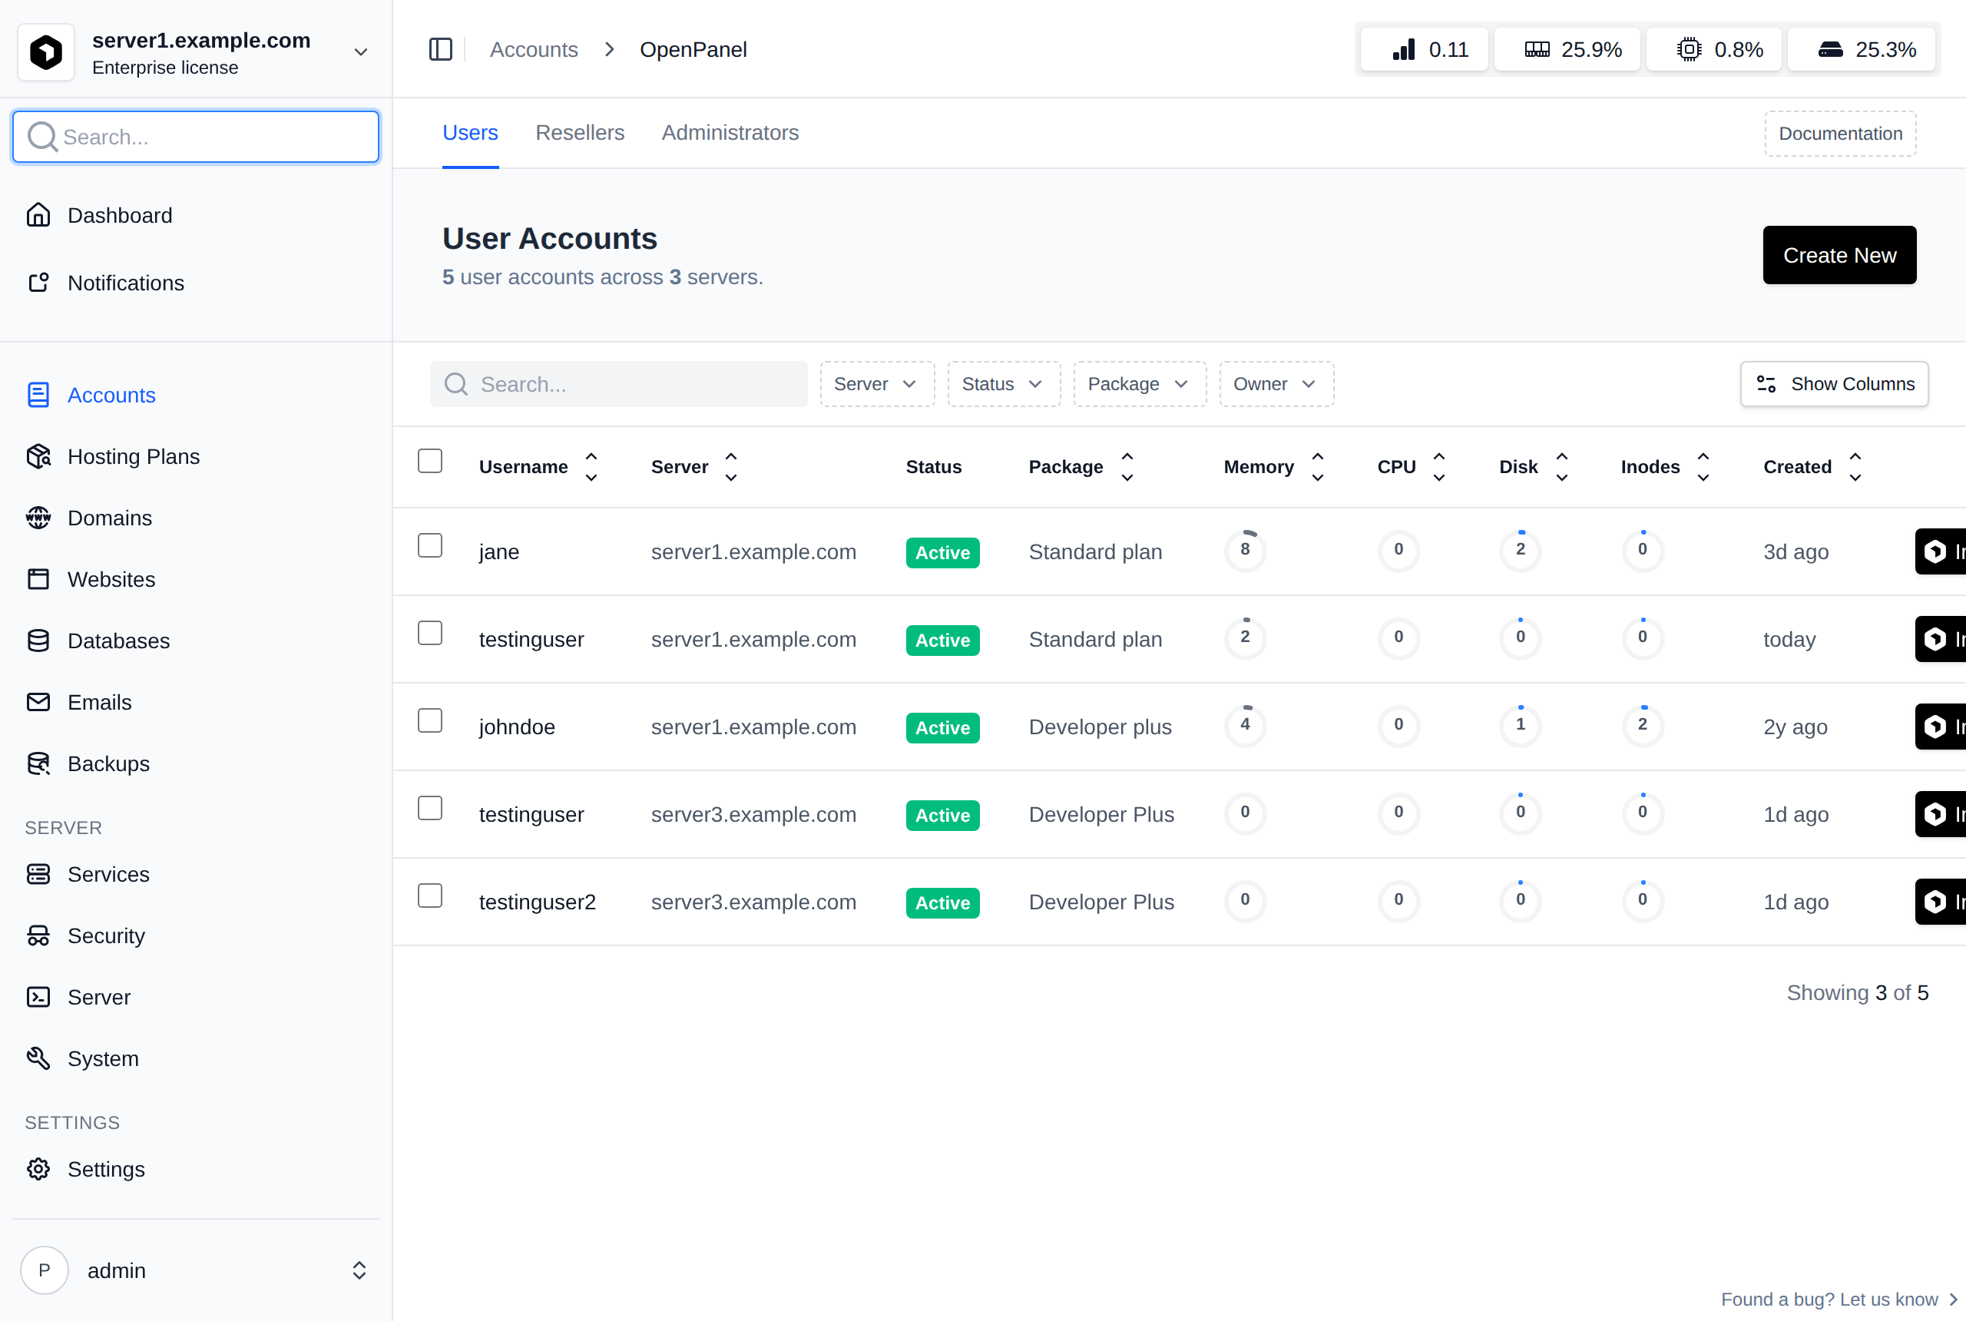Image resolution: width=1966 pixels, height=1321 pixels.
Task: Click the server load average indicator
Action: click(x=1425, y=50)
